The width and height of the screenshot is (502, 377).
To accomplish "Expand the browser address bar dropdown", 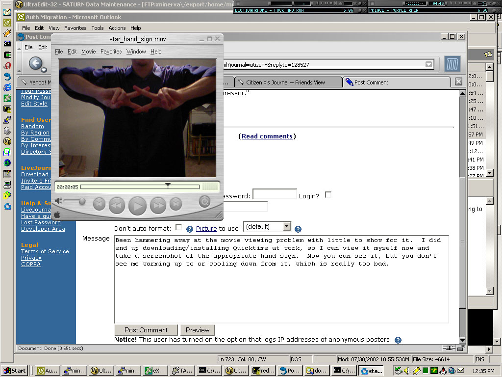I will pyautogui.click(x=429, y=64).
